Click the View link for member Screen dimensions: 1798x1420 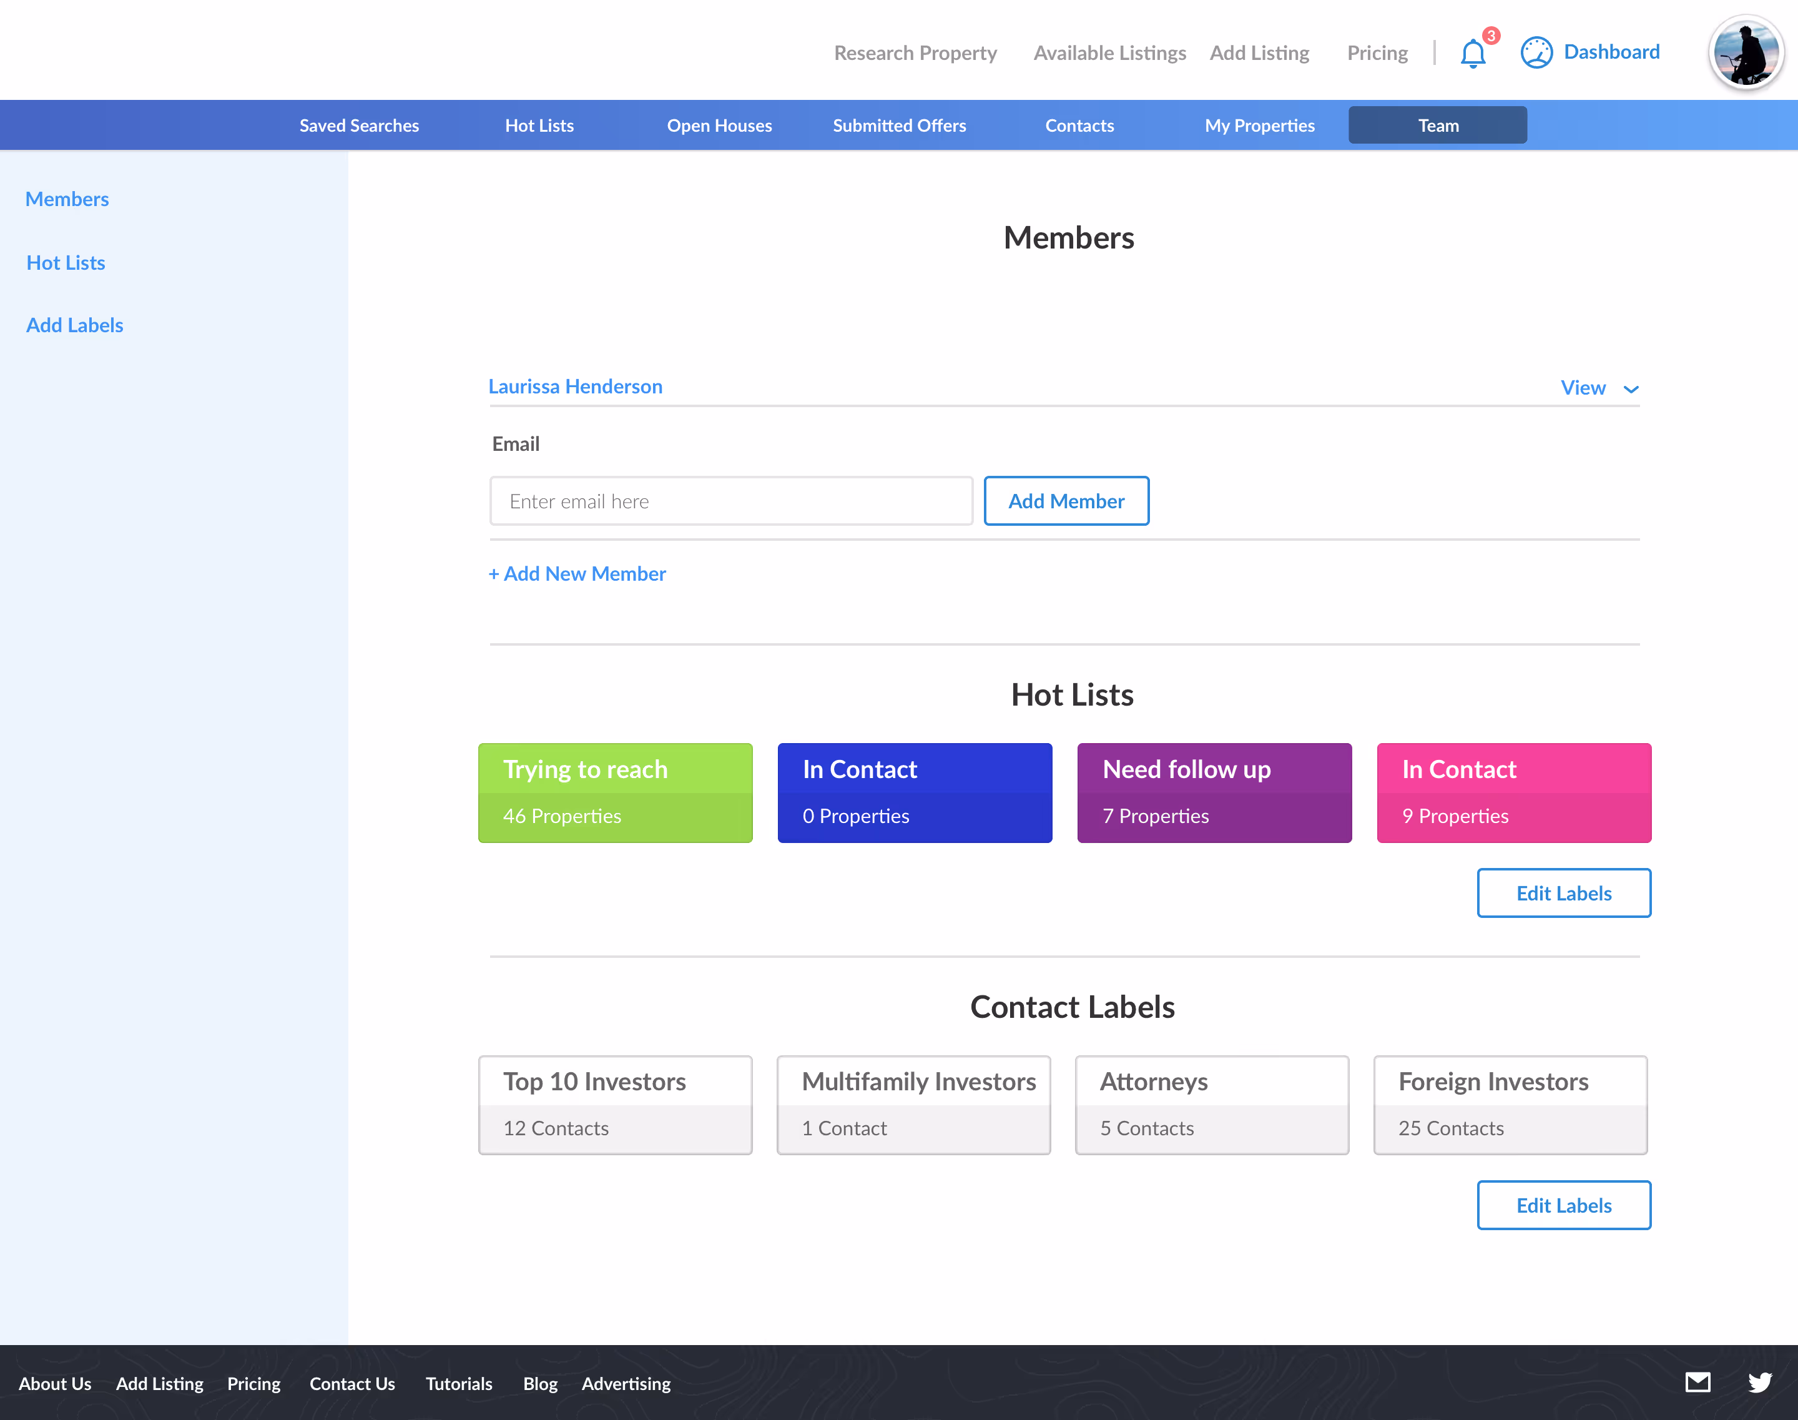[1583, 387]
